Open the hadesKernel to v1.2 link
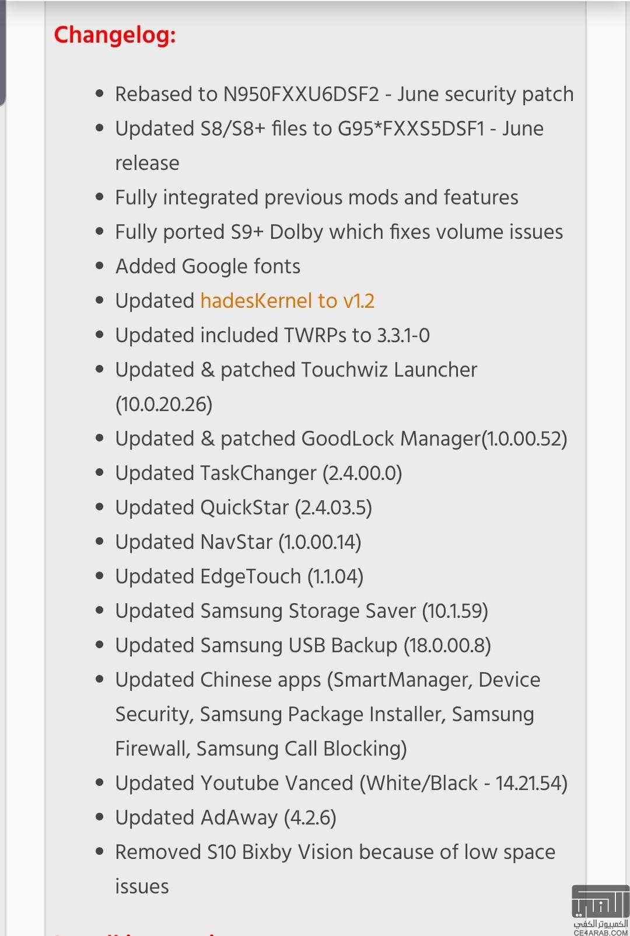The height and width of the screenshot is (936, 630). [287, 301]
